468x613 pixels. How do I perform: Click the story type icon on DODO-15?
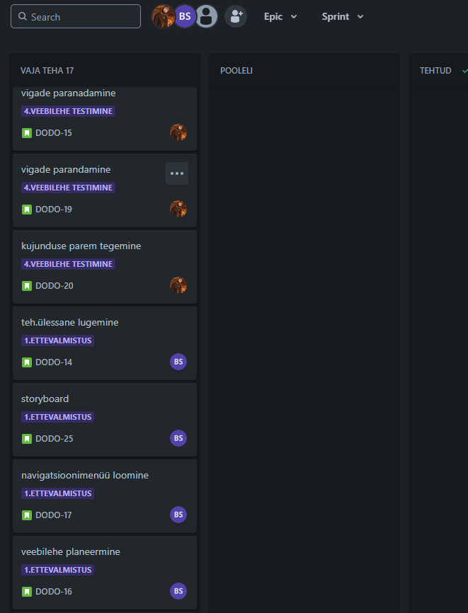click(x=27, y=133)
